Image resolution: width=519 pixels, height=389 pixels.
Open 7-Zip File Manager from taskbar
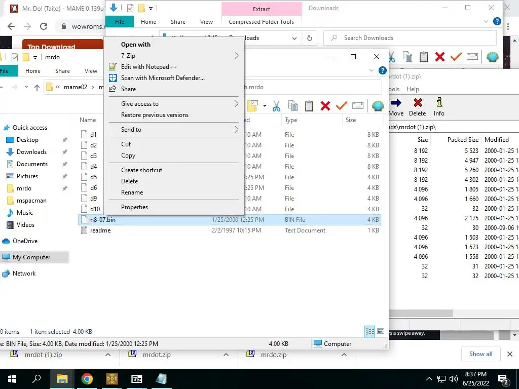(137, 379)
